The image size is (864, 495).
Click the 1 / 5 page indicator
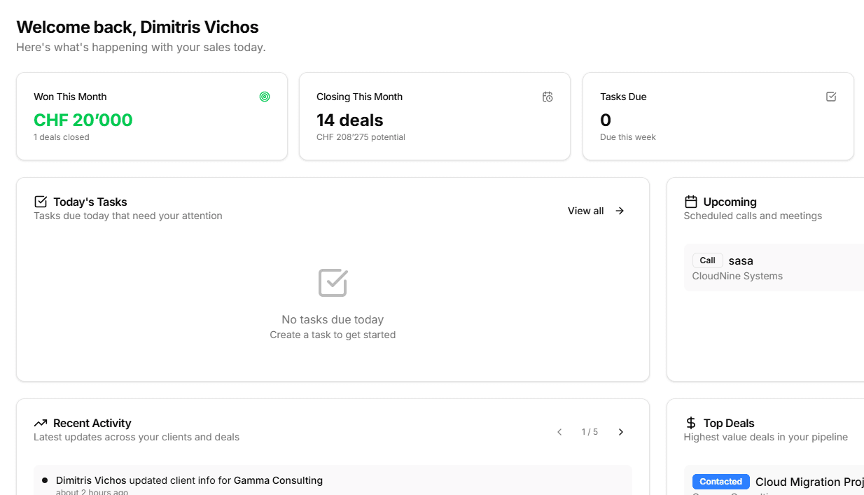[590, 431]
